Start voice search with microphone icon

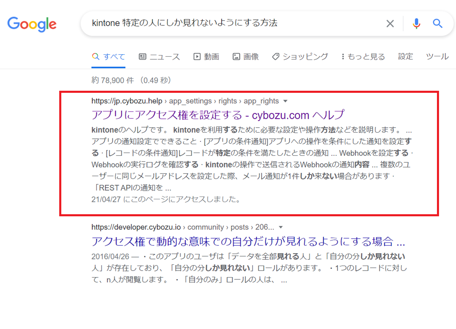[x=416, y=24]
